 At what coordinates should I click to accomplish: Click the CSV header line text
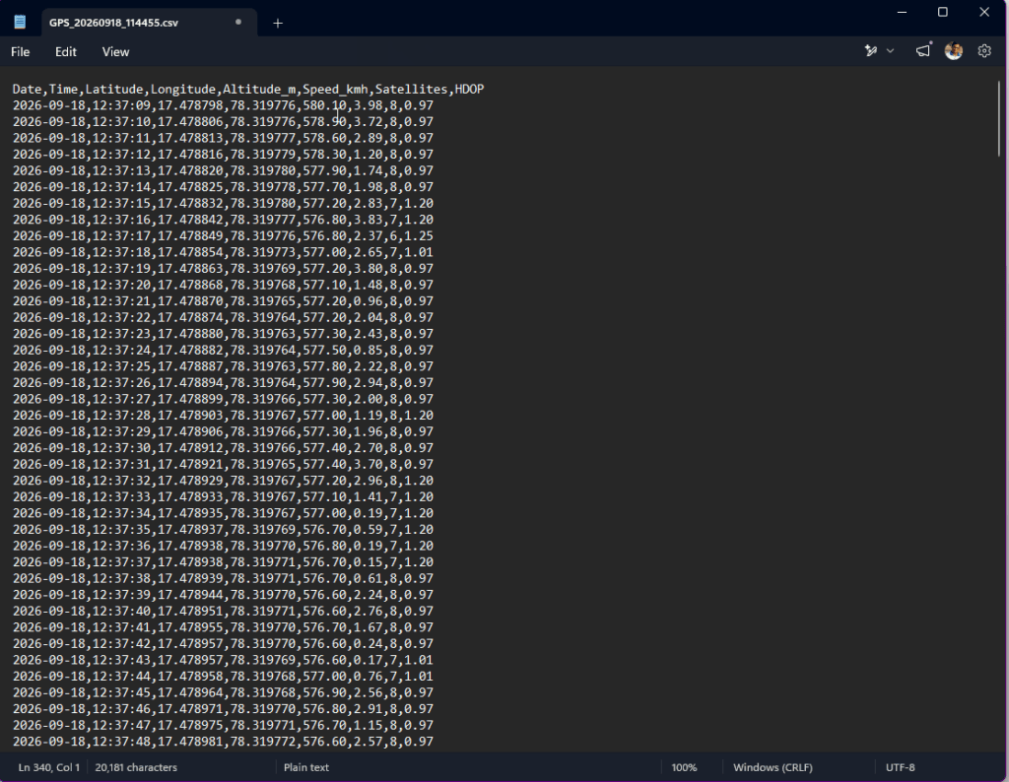[248, 90]
